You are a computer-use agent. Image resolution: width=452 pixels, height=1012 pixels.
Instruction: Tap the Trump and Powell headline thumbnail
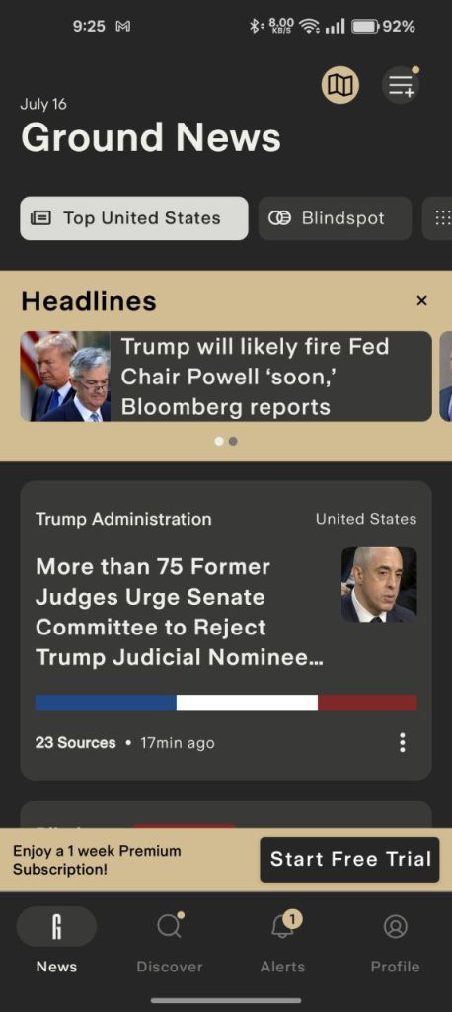click(65, 377)
